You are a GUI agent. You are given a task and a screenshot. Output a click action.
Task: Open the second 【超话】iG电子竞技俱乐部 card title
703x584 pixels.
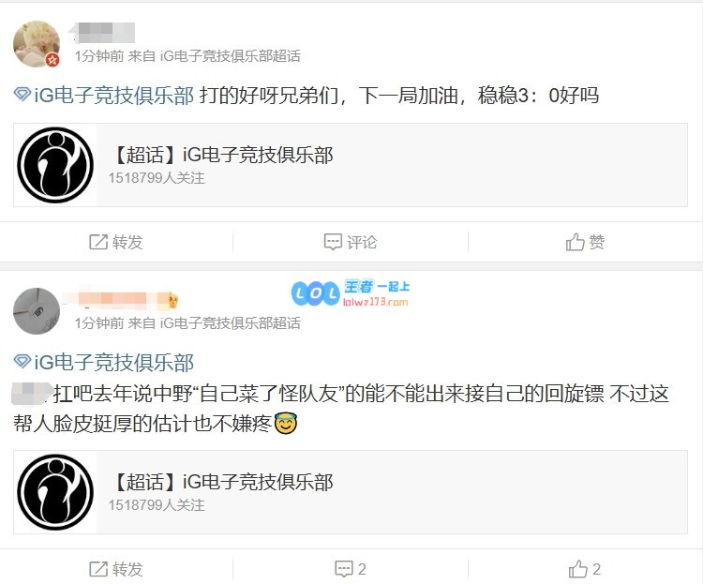[x=224, y=483]
